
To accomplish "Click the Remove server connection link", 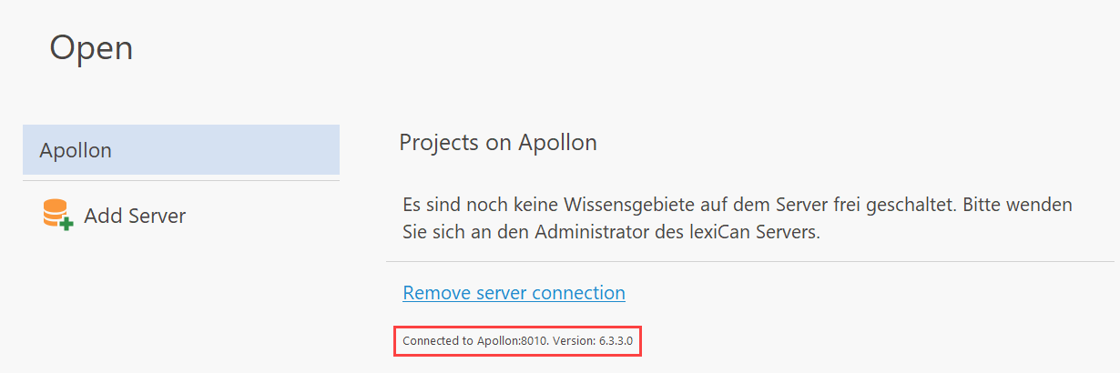I will click(x=514, y=293).
